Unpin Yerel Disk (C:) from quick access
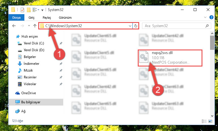This screenshot has width=218, height=131. click(61, 44)
